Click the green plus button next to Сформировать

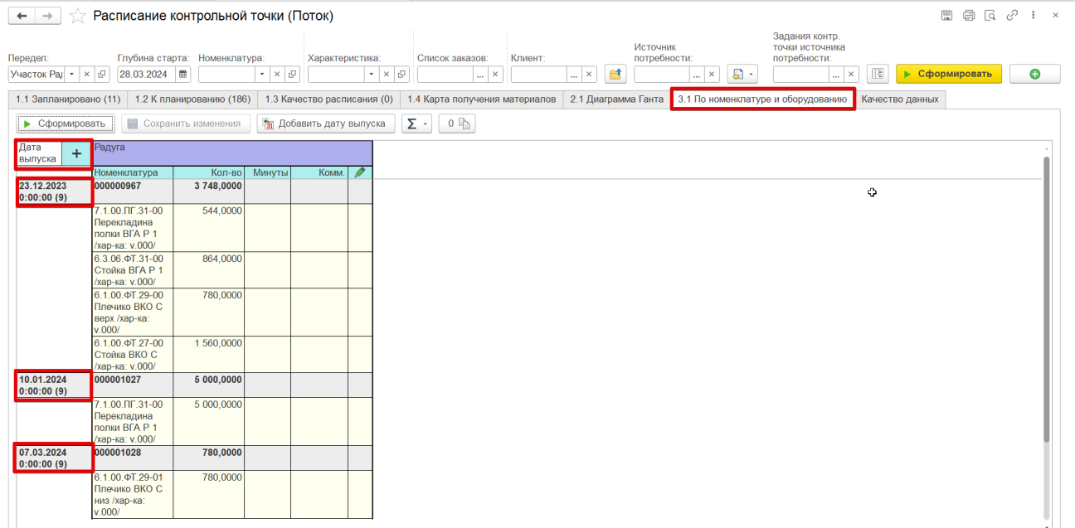point(1034,74)
